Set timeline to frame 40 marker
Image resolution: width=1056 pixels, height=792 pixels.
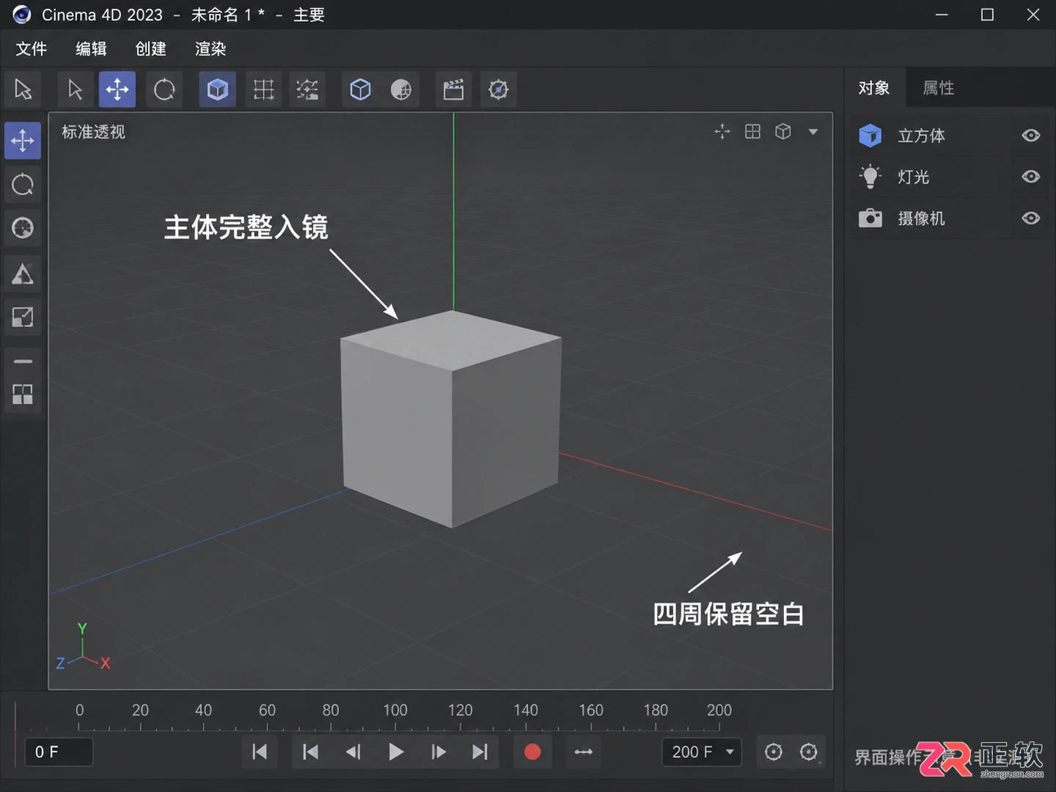(x=203, y=710)
